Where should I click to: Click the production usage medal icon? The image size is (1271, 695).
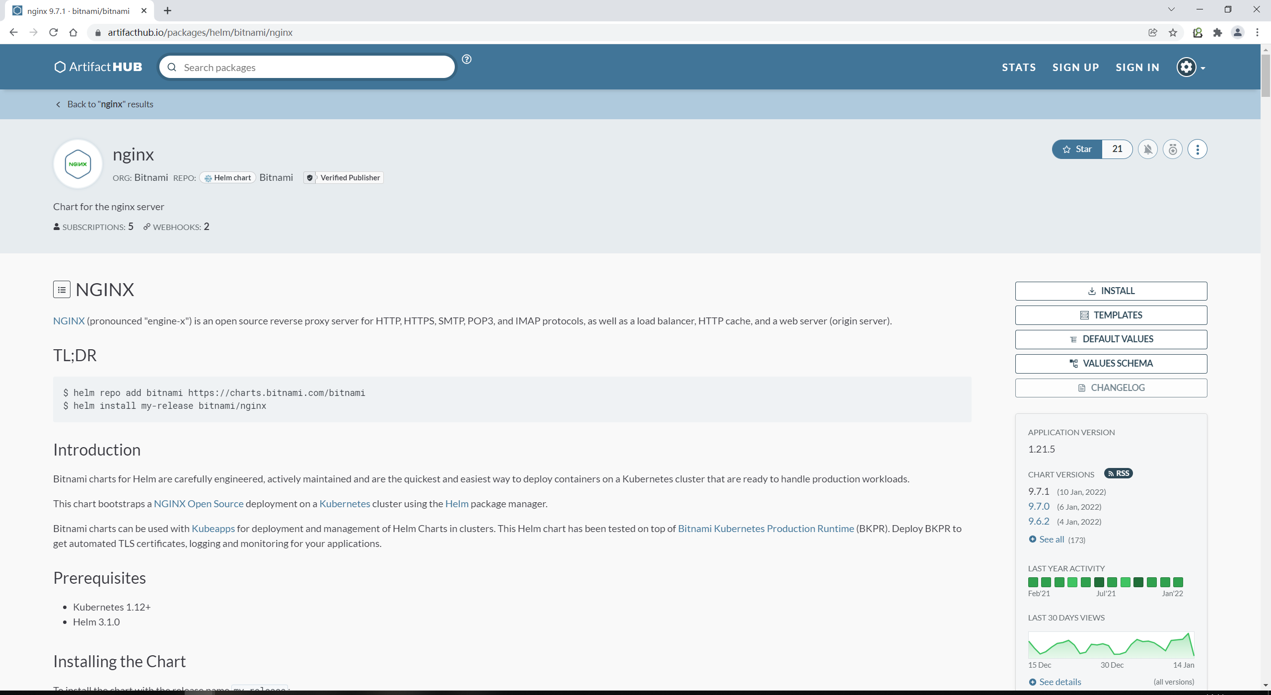[x=1172, y=149]
